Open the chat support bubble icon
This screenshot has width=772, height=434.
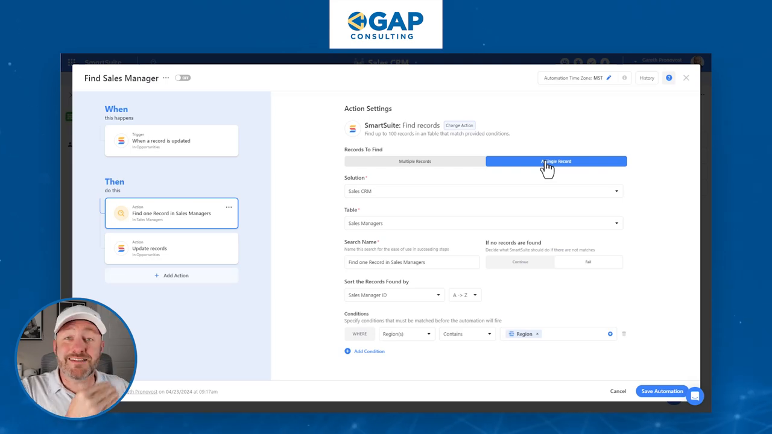pos(695,396)
